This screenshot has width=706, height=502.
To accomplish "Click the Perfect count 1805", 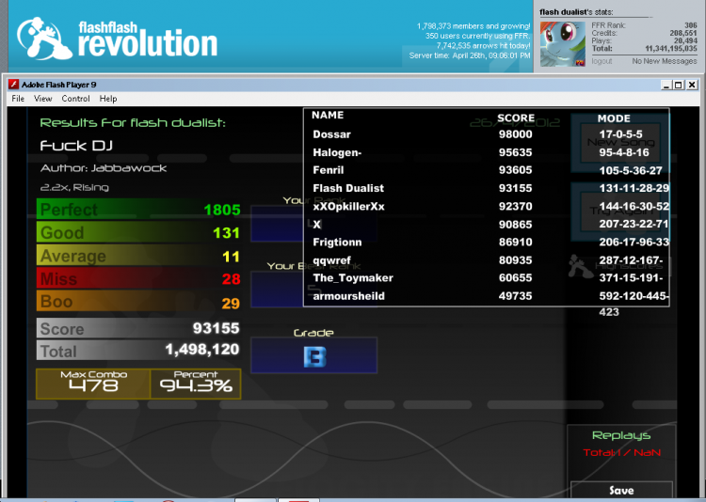I will click(x=222, y=210).
